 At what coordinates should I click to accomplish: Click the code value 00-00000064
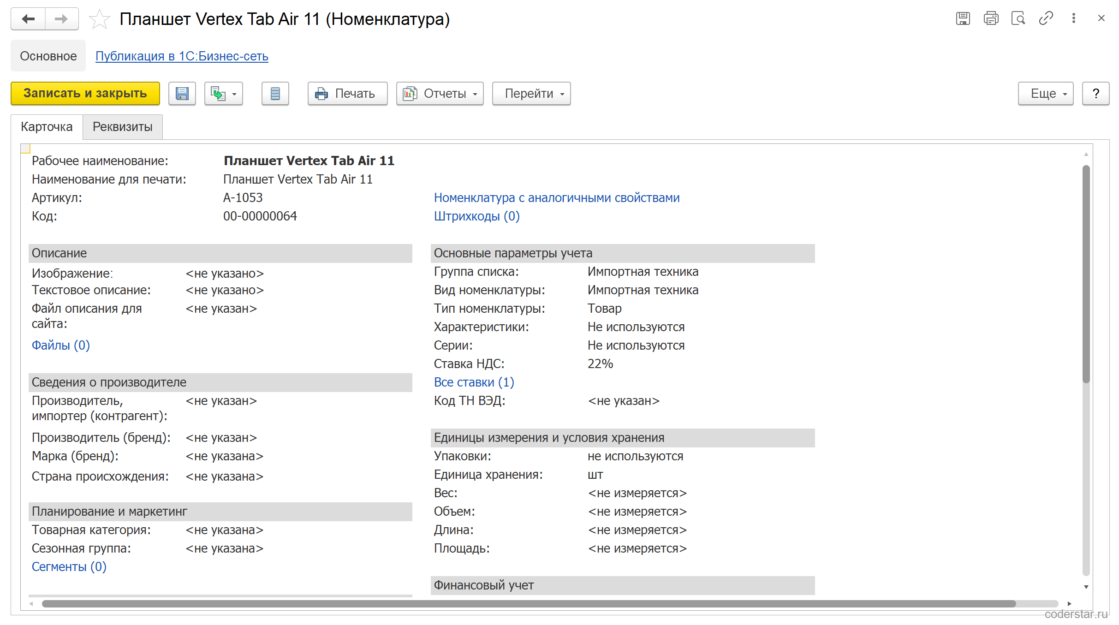260,216
